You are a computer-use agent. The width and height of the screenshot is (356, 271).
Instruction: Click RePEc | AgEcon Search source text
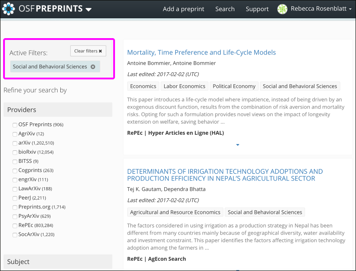[156, 259]
